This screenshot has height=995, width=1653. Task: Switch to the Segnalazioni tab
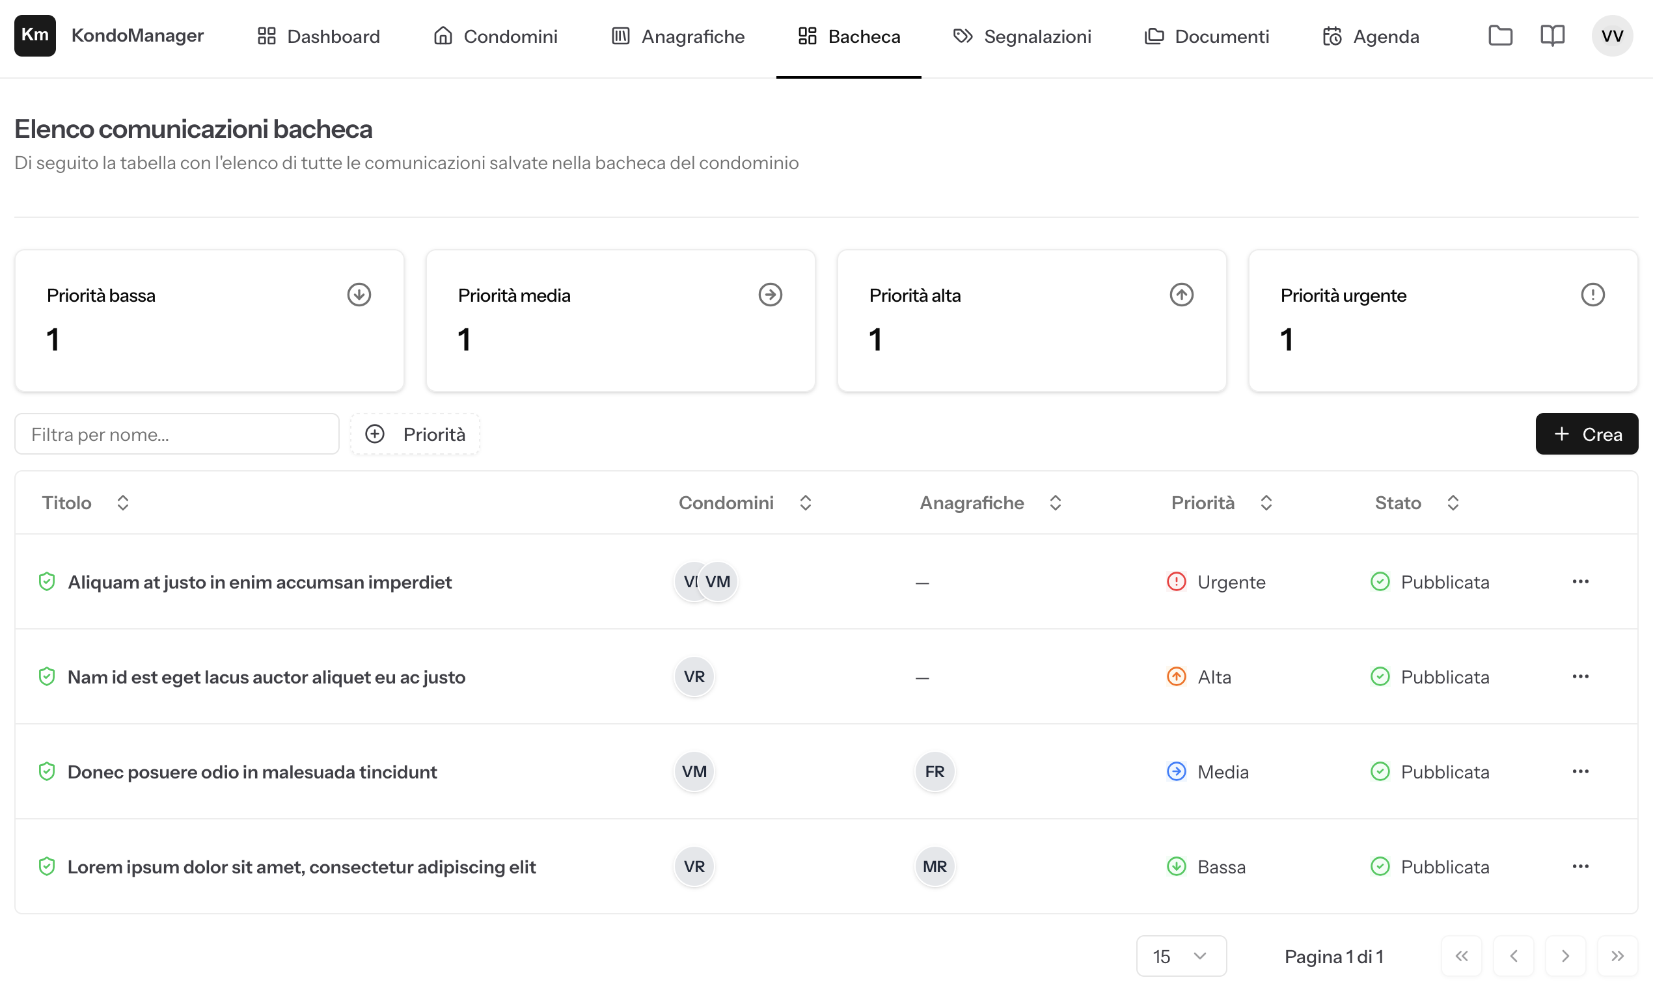tap(1022, 36)
